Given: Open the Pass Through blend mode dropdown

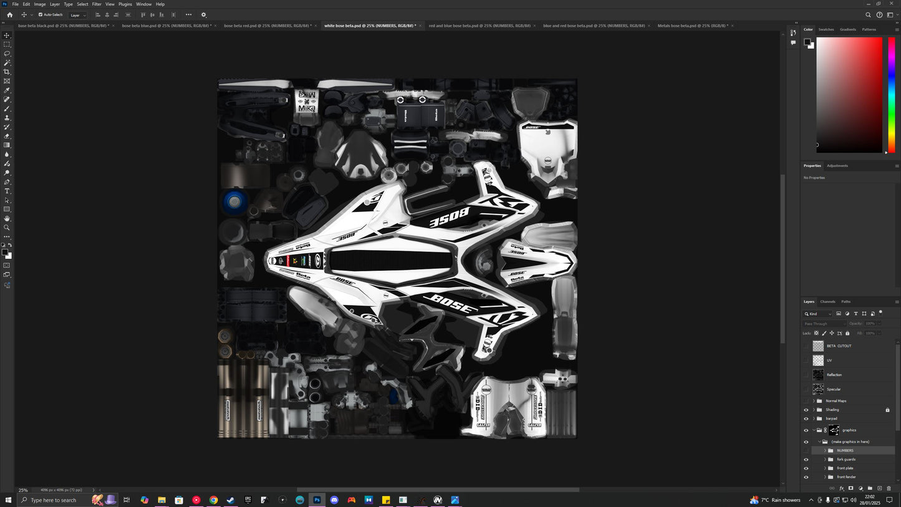Looking at the screenshot, I should coord(826,324).
